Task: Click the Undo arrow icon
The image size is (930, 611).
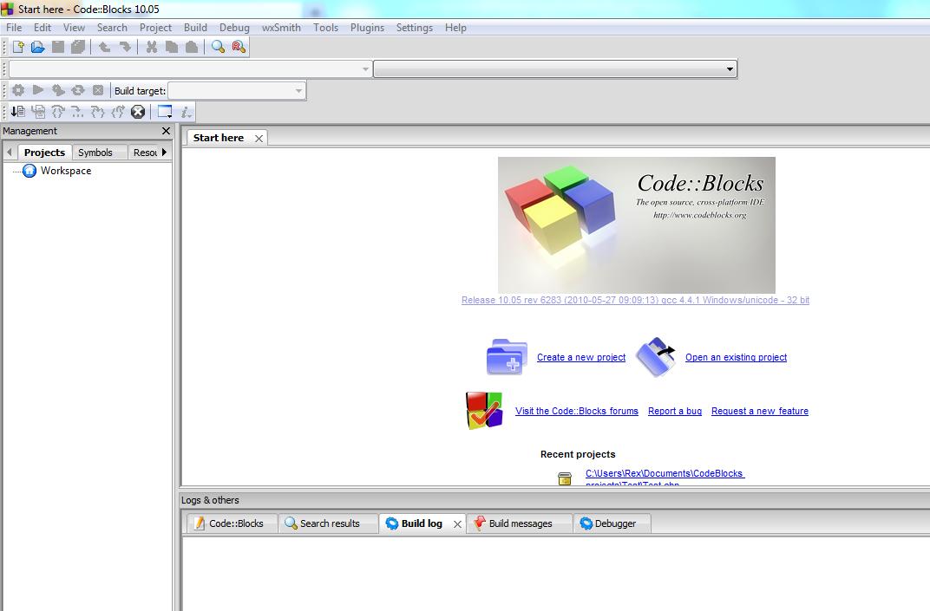Action: click(x=104, y=47)
